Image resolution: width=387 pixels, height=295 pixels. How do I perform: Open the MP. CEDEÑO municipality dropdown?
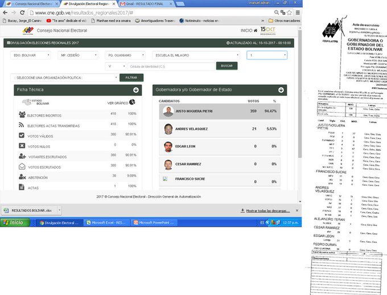click(78, 55)
